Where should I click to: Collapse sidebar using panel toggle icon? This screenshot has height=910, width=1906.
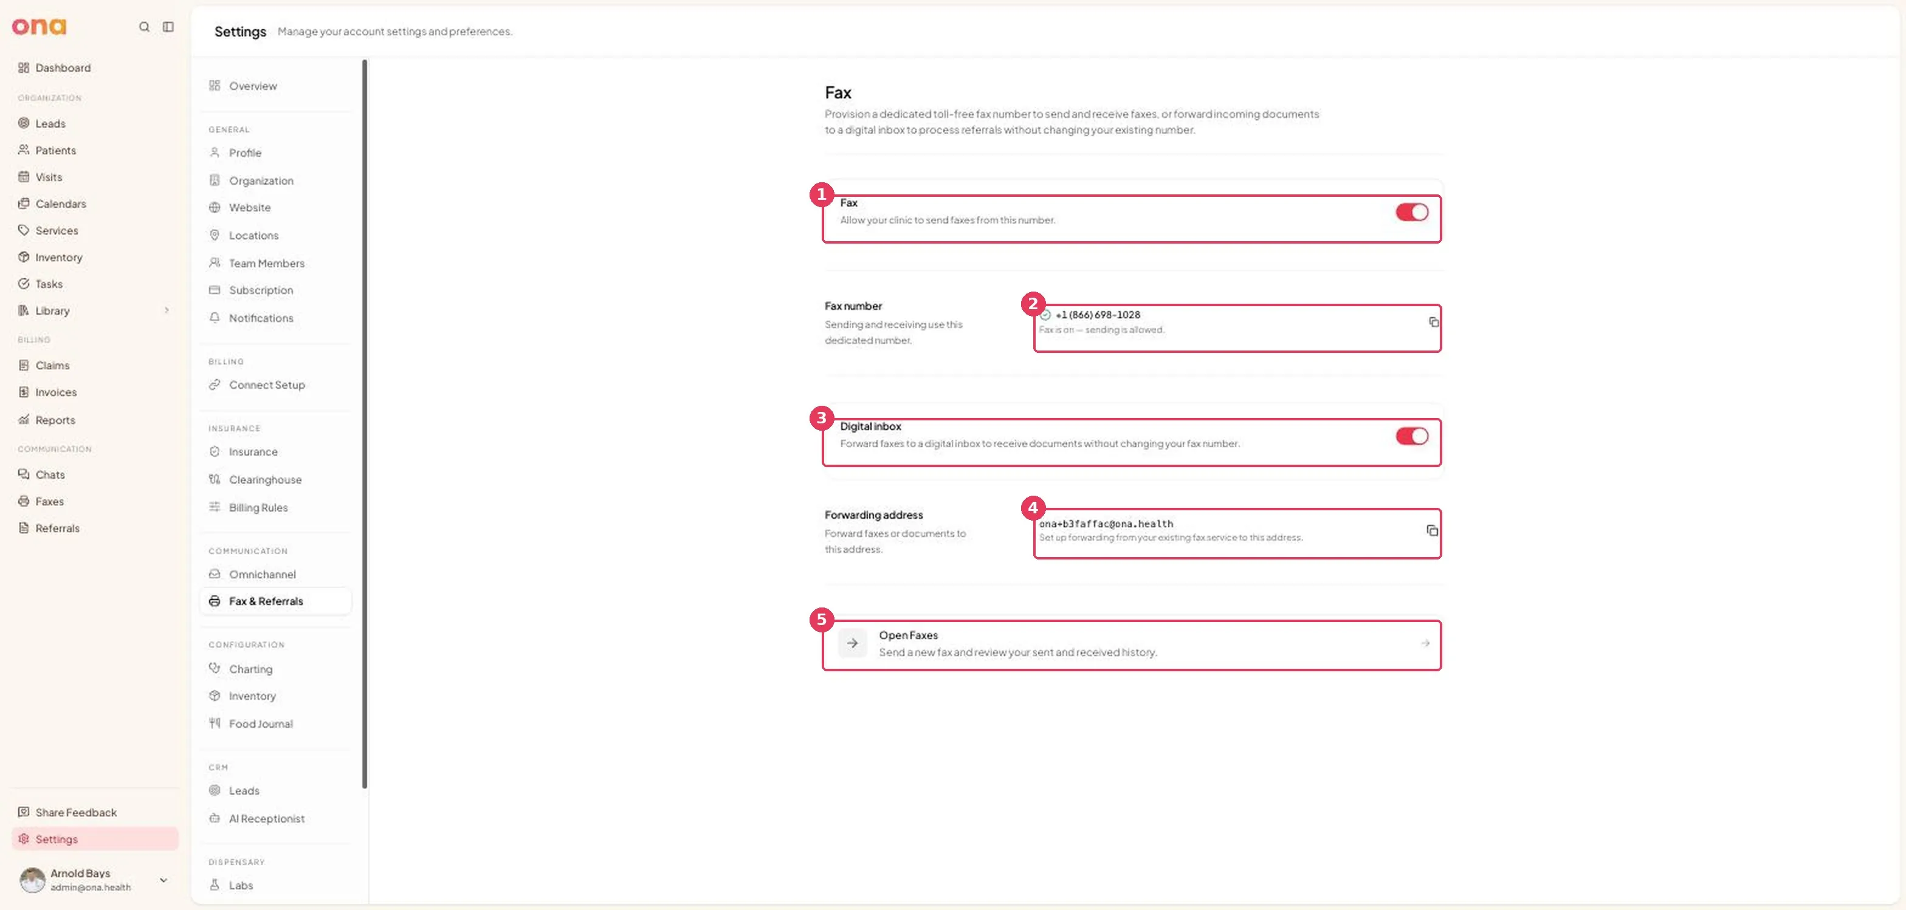(169, 27)
